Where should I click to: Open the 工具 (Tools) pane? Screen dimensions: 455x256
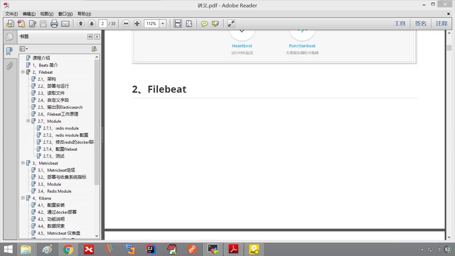pos(400,23)
